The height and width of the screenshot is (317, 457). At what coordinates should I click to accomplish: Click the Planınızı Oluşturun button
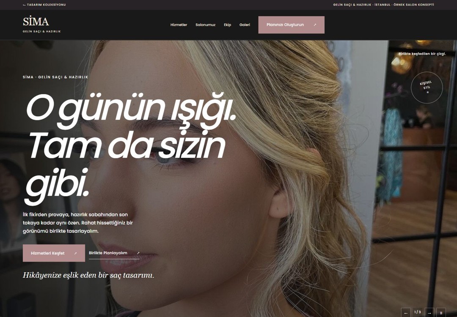291,25
